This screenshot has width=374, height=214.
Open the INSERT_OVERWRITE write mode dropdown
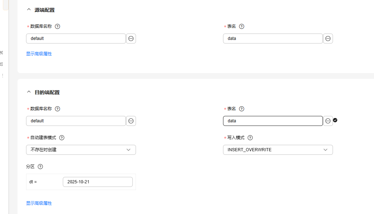(x=278, y=150)
